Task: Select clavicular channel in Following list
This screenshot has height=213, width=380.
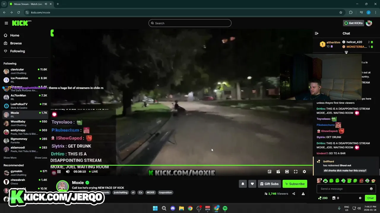Action: coord(25,71)
